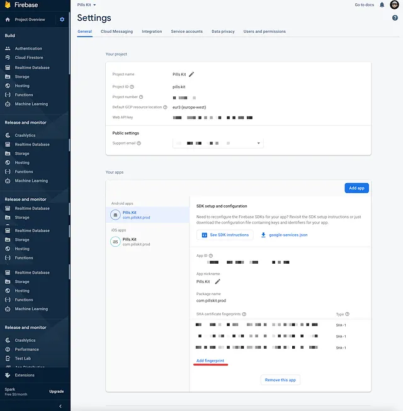Click the Add fingerprint link

(x=210, y=361)
